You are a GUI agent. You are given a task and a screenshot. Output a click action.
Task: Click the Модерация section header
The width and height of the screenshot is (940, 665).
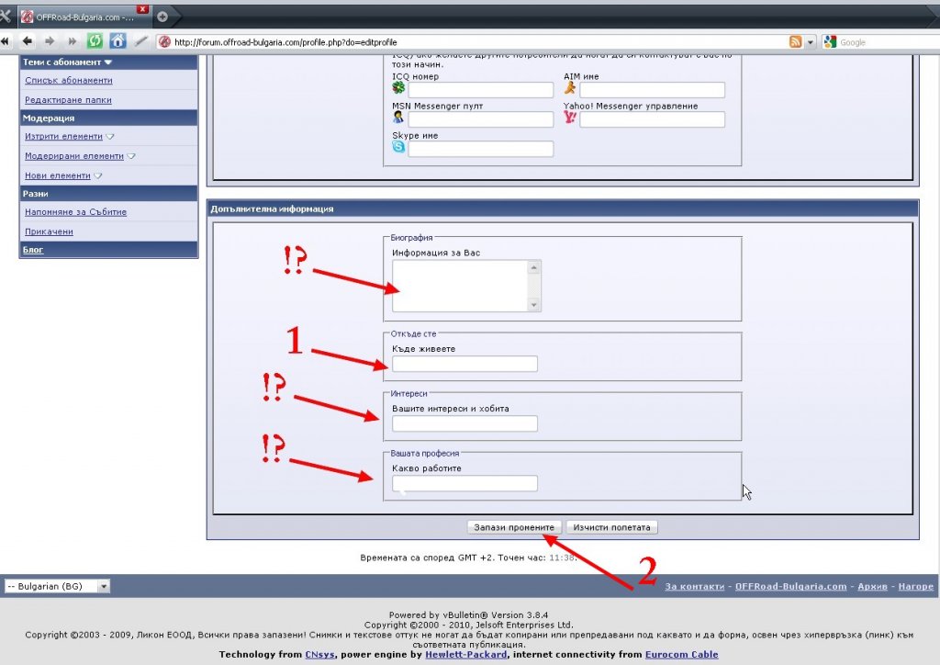(108, 118)
